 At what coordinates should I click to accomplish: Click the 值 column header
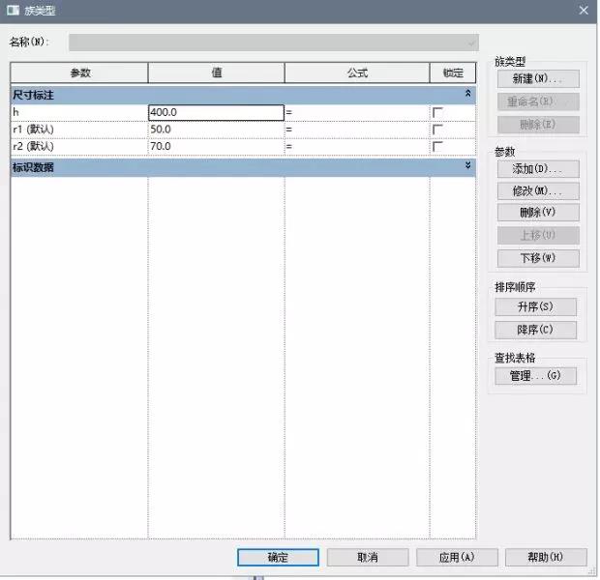pos(216,72)
